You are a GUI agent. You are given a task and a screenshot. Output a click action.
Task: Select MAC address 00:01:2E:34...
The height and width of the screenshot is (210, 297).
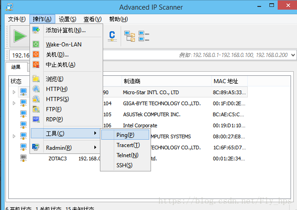[229, 159]
